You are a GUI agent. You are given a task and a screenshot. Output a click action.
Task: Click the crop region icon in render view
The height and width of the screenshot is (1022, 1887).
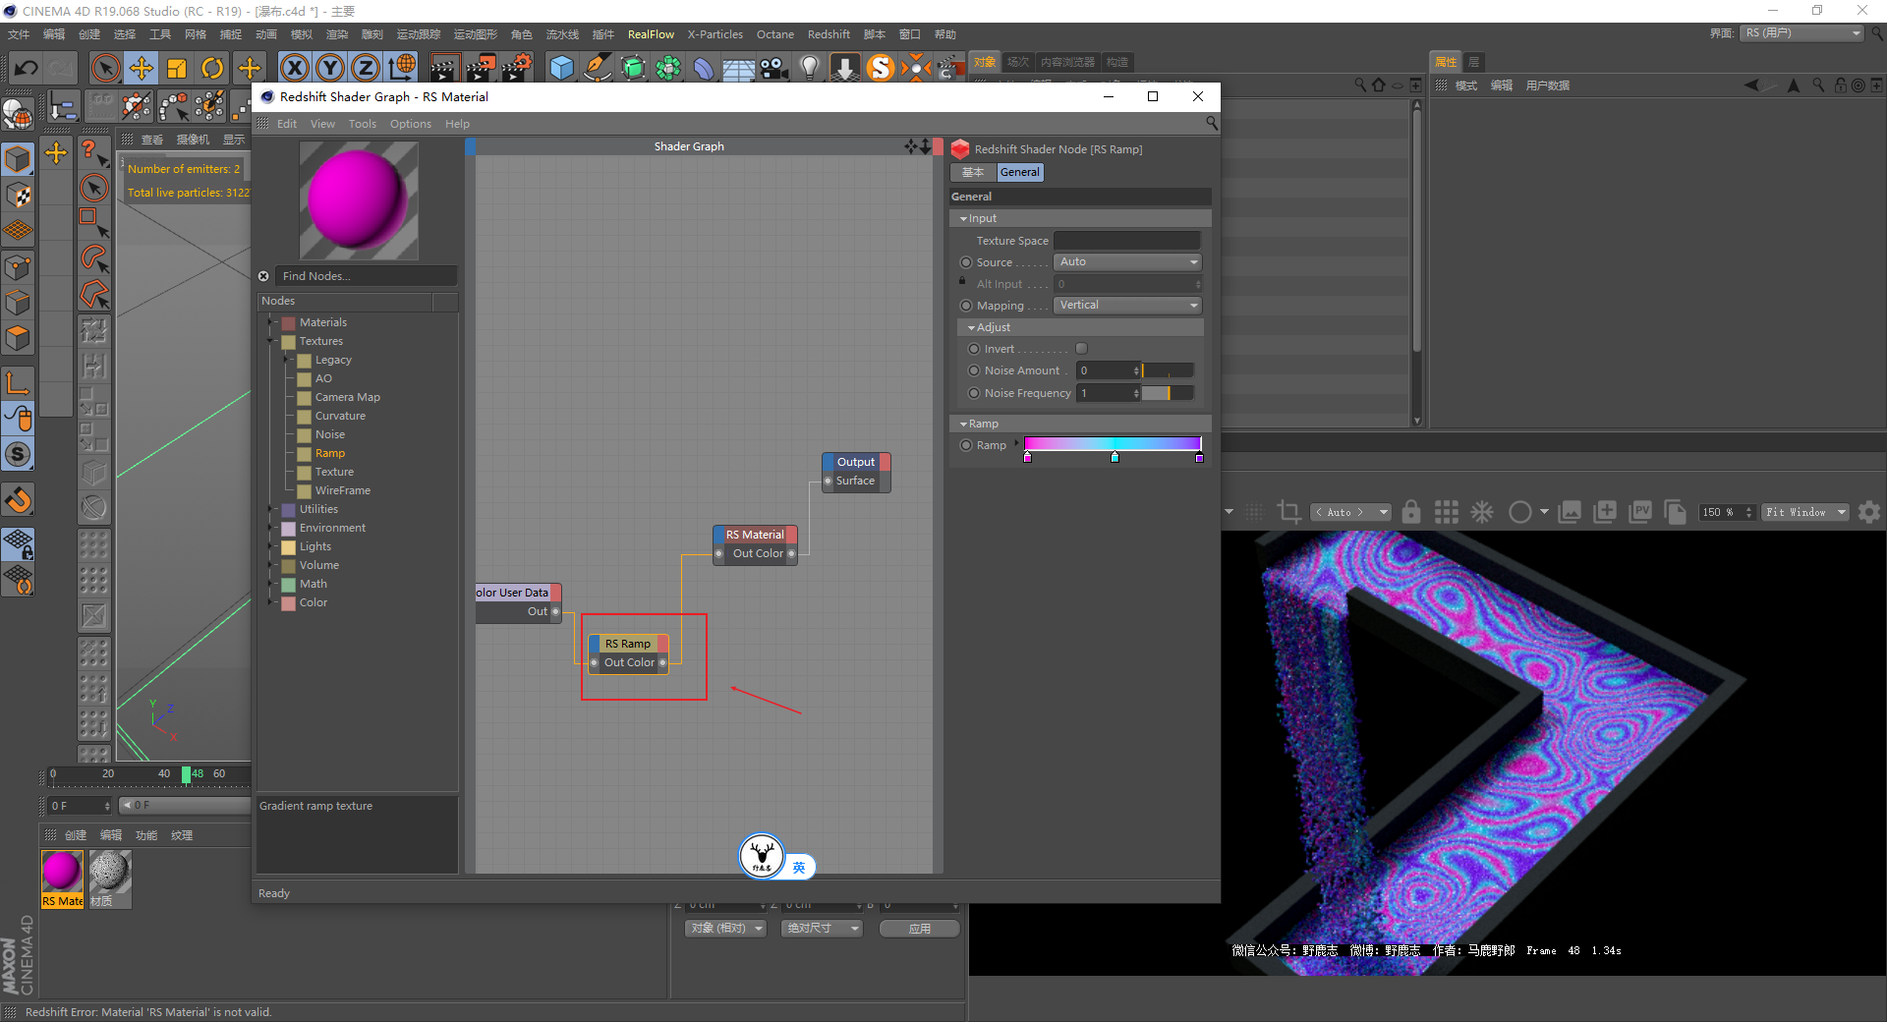[x=1288, y=512]
